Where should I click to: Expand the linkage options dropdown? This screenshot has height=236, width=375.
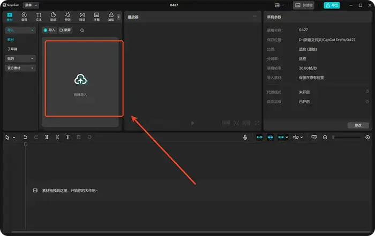pyautogui.click(x=287, y=137)
